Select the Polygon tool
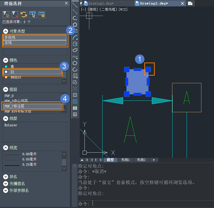 75,25
